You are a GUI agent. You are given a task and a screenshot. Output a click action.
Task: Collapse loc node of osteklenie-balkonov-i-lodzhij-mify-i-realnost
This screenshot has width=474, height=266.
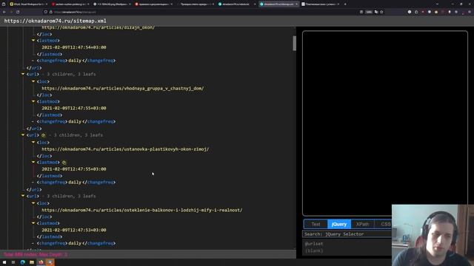coord(33,203)
